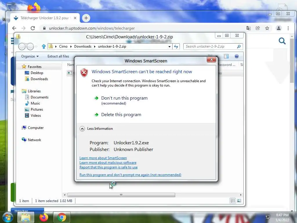Screen dimensions: 297x223
Task: Select Network in the navigation pane
Action: (34, 140)
